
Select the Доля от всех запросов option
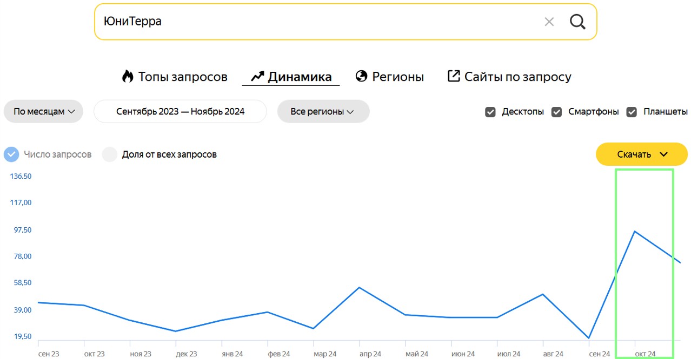click(110, 154)
